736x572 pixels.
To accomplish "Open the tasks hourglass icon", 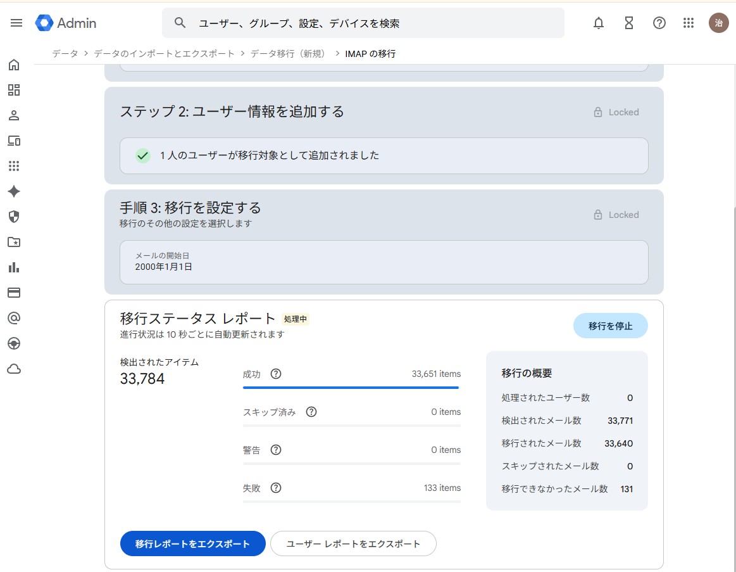I will click(x=628, y=23).
